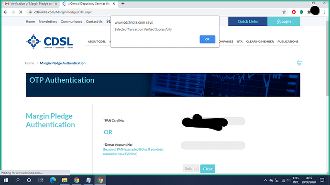This screenshot has height=185, width=330.
Task: Click the Home breadcrumb
Action: click(30, 63)
